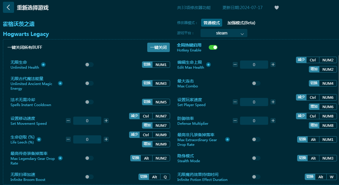Click star icon next to Life Leech

[39, 139]
